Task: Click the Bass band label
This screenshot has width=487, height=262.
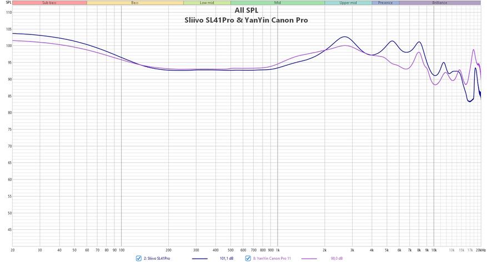Action: [135, 3]
